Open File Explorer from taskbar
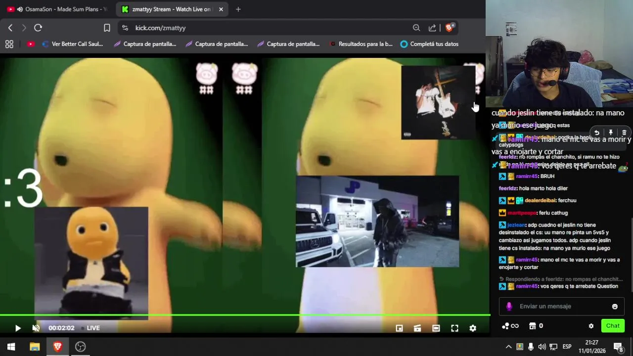This screenshot has height=356, width=633. click(x=35, y=347)
